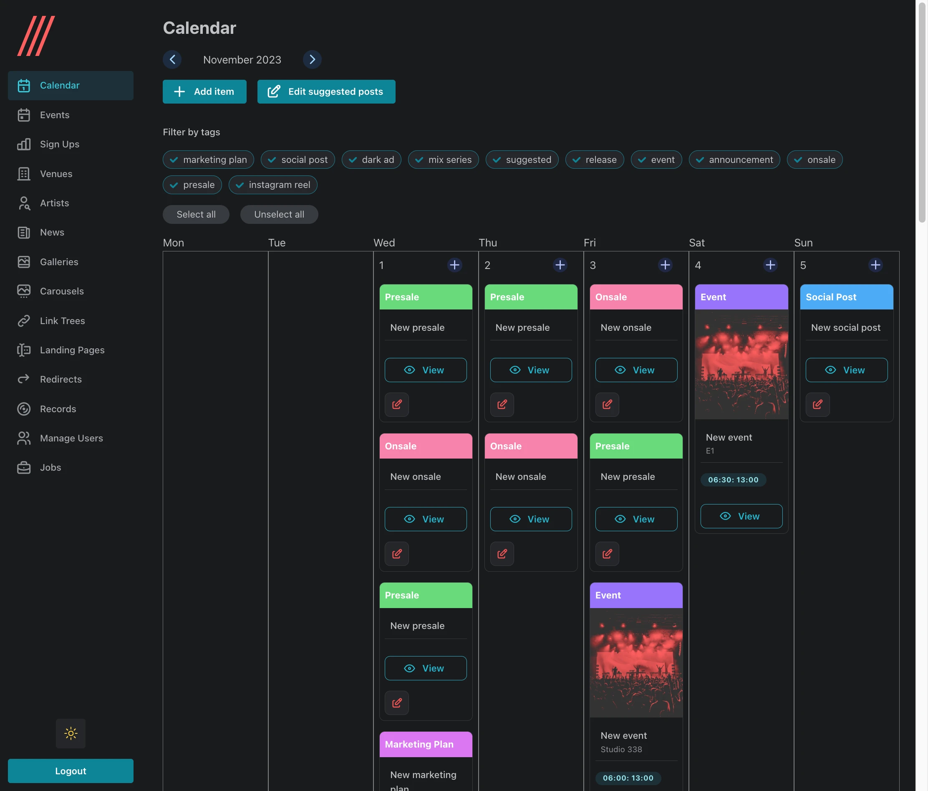Screen dimensions: 928x791
Task: Open Carousels section
Action: [71, 291]
